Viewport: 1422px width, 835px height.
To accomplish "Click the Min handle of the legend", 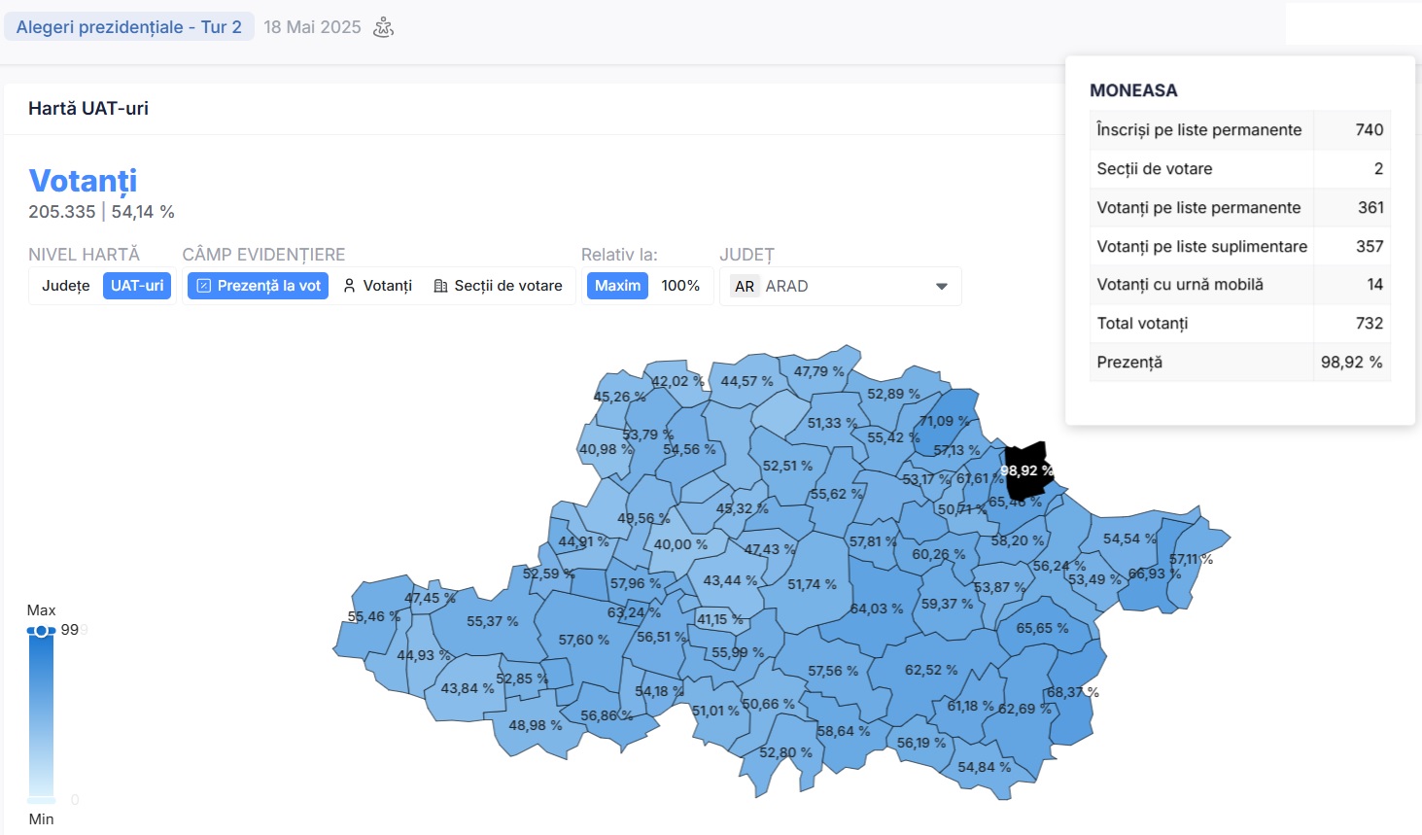I will click(41, 801).
